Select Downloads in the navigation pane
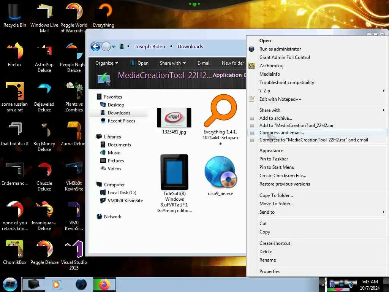The width and height of the screenshot is (389, 292). coord(119,113)
